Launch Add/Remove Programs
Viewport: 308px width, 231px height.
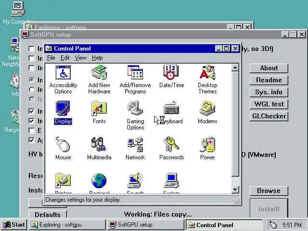pos(135,79)
